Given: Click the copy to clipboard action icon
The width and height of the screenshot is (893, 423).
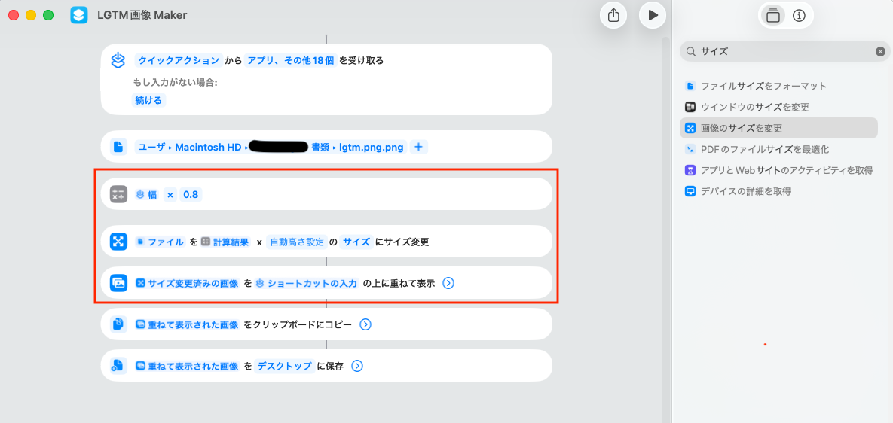Looking at the screenshot, I should pos(118,324).
